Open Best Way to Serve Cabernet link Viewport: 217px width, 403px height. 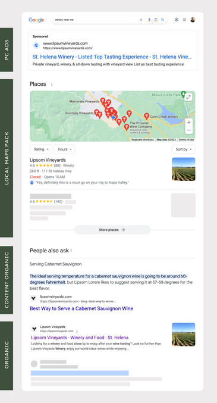point(81,308)
